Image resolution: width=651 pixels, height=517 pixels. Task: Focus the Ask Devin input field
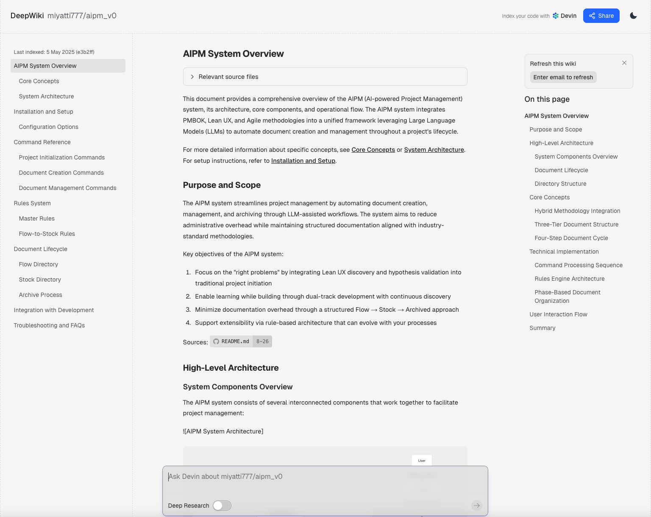pos(325,477)
